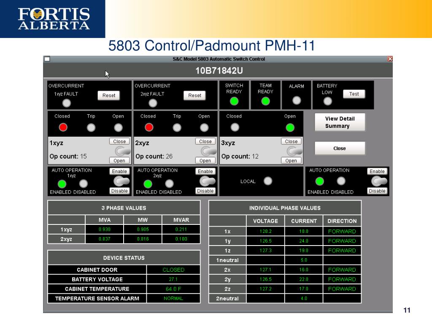
Task: Disable auto operation for 2xyz
Action: tap(205, 191)
